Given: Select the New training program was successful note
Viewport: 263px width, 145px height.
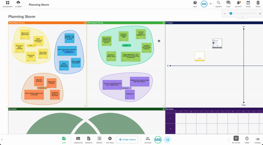Looking at the screenshot, I should click(x=34, y=94).
